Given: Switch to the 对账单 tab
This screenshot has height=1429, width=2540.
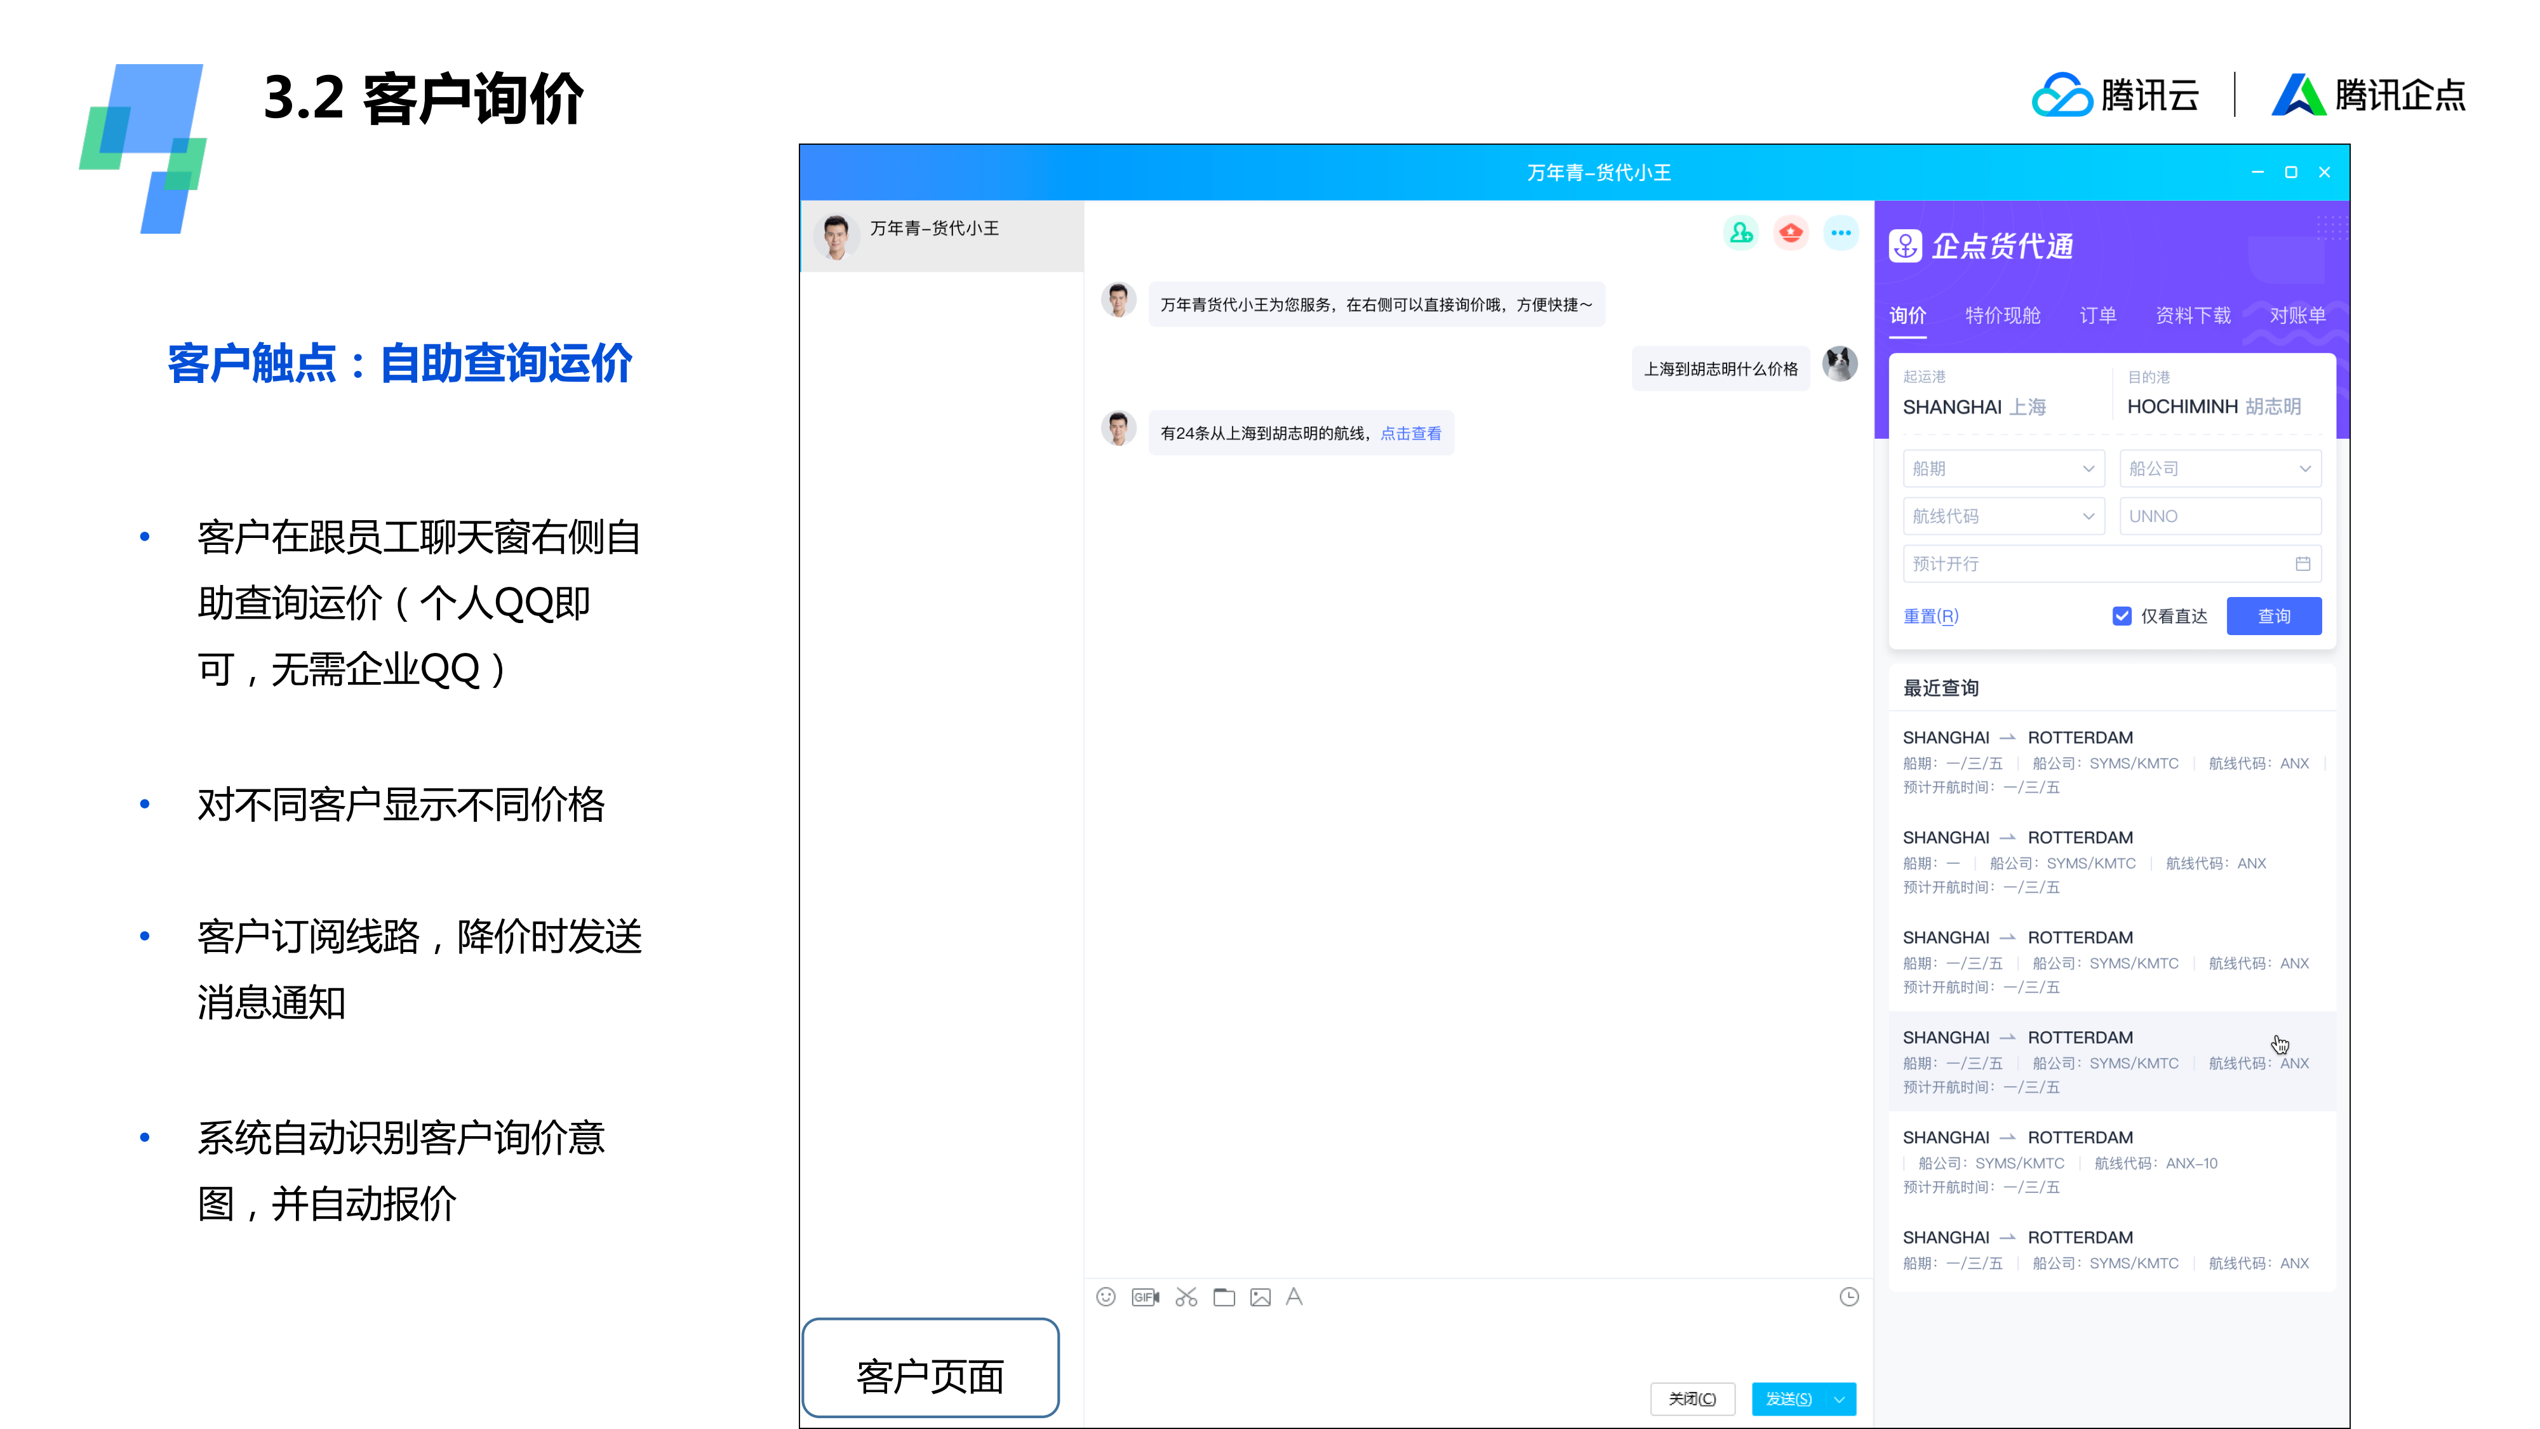Looking at the screenshot, I should tap(2297, 316).
